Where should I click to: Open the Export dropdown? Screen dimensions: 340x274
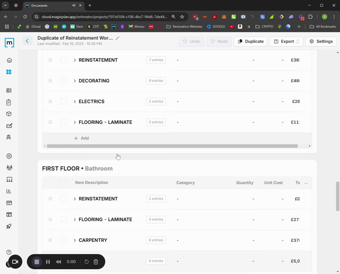pyautogui.click(x=286, y=41)
